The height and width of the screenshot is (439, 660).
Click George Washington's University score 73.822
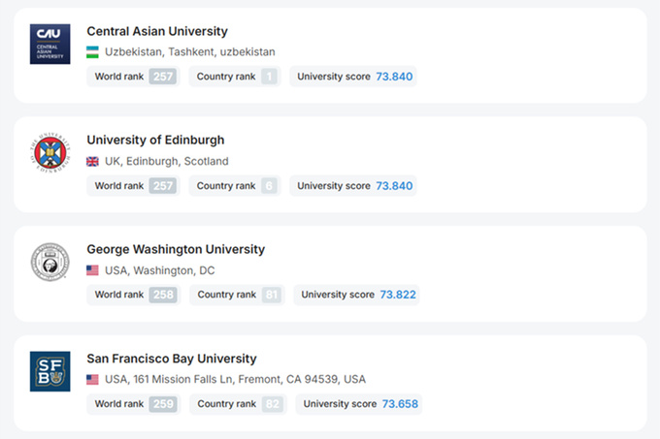point(399,295)
